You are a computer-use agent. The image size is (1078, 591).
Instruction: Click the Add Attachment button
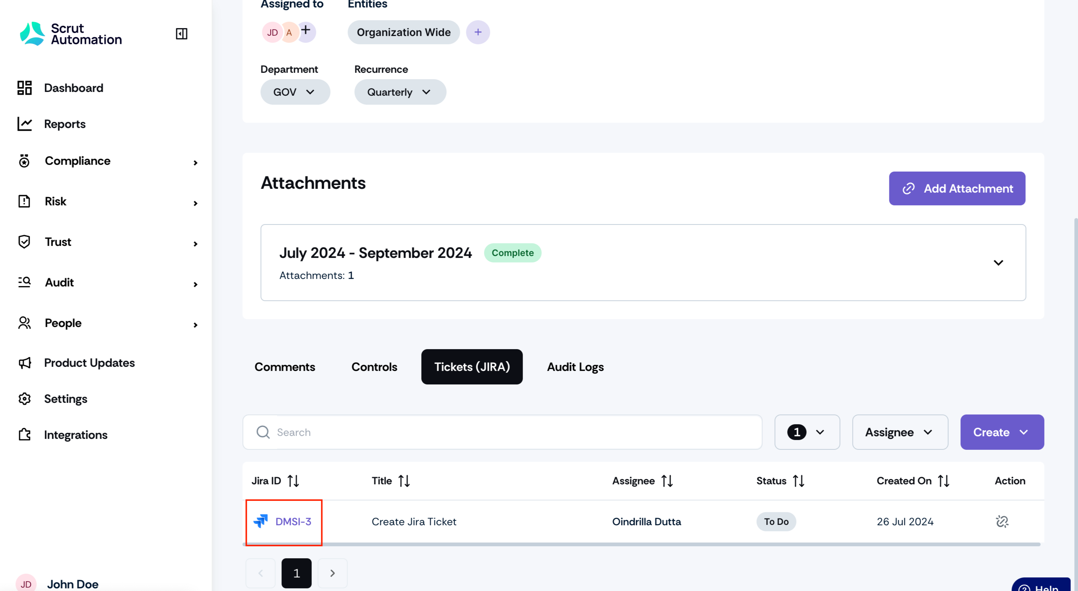tap(957, 188)
